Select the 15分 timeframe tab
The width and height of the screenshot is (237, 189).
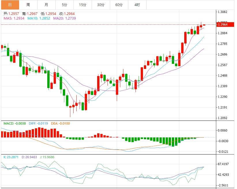pos(82,5)
